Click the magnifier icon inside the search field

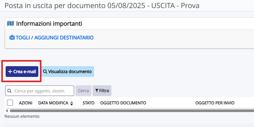point(10,91)
